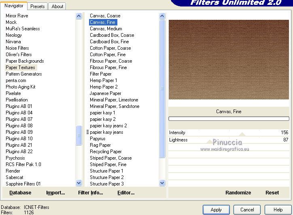Select Striped Paper, Coarse filter
Image resolution: width=293 pixels, height=215 pixels.
point(110,158)
